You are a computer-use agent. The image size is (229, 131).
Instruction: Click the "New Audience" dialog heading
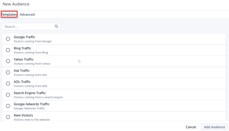16,4
